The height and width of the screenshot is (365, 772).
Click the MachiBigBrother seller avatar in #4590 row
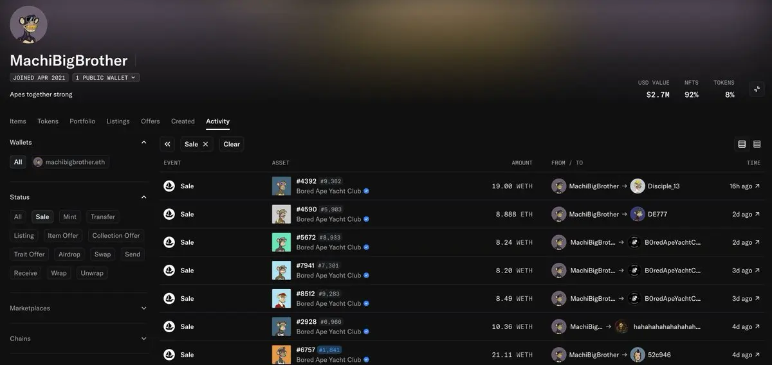click(x=559, y=214)
